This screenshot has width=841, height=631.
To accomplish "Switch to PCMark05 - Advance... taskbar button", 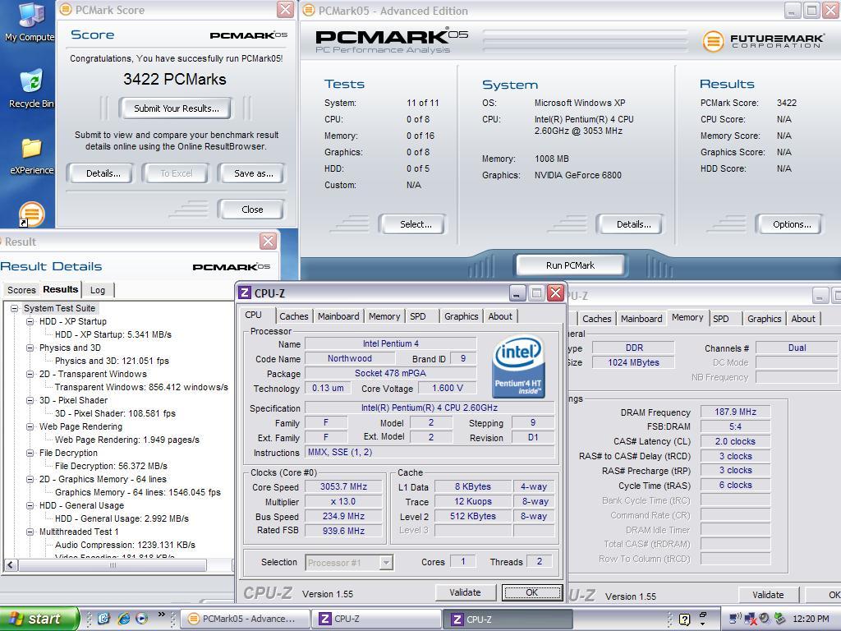I will 244,619.
